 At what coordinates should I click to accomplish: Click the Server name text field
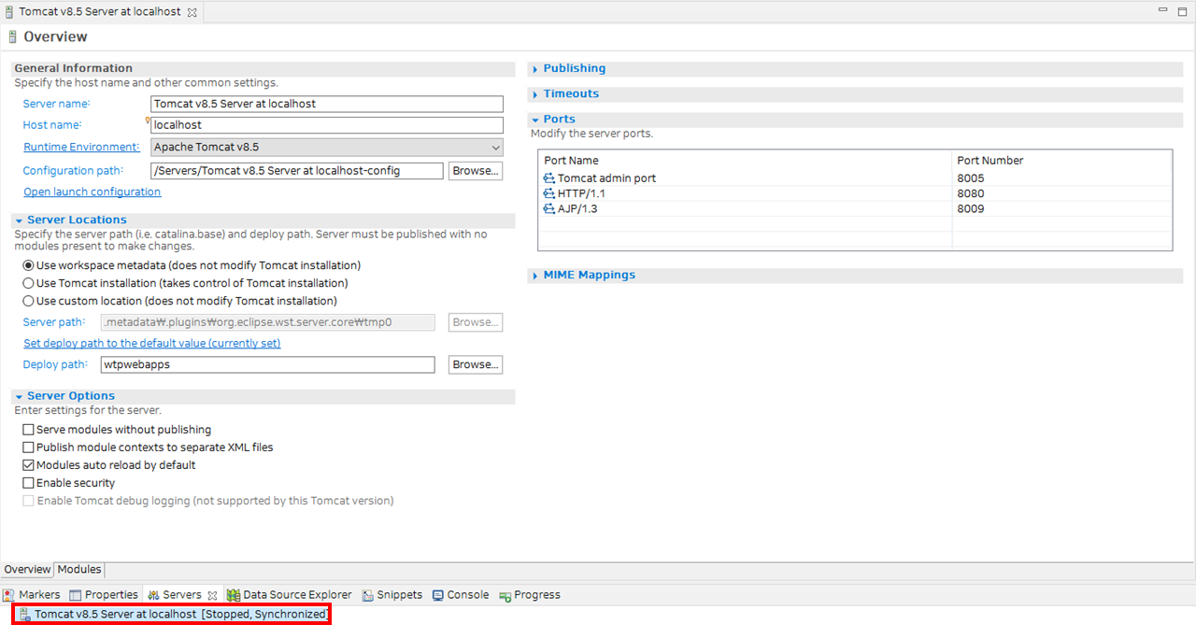[327, 105]
